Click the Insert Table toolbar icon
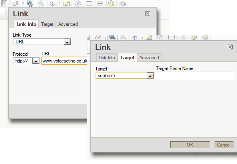Screen dimensions: 237x164 click(x=89, y=3)
